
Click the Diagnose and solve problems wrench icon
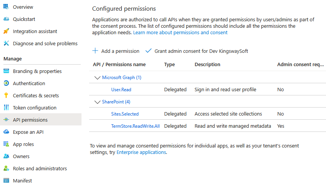6,43
